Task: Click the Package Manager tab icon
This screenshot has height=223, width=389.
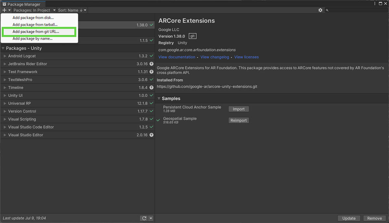Action: (x=4, y=5)
